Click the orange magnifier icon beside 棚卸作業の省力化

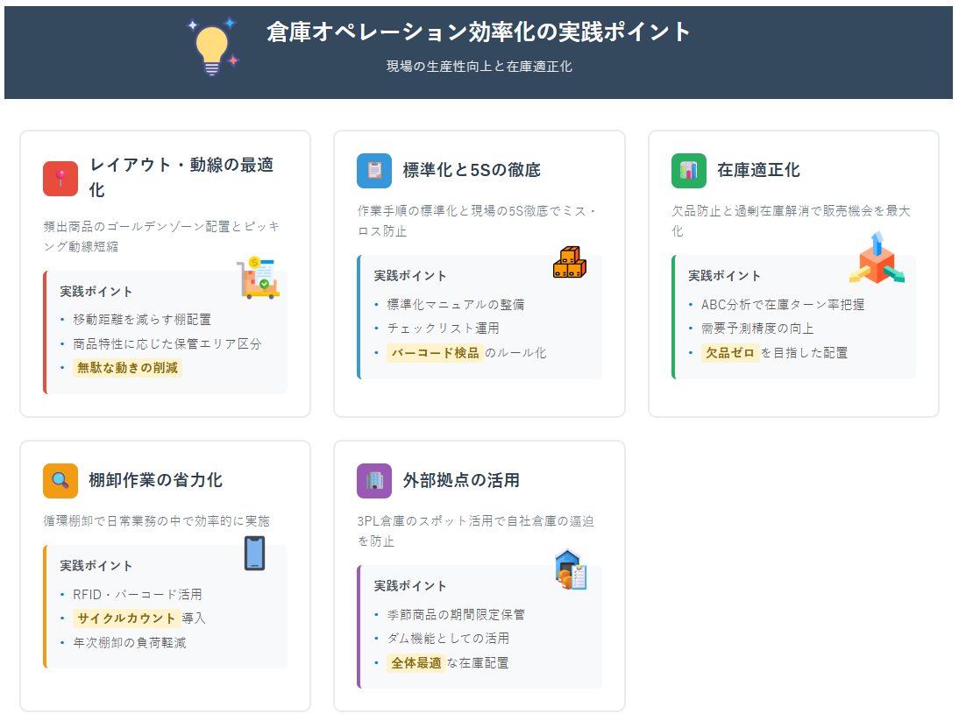[x=60, y=481]
